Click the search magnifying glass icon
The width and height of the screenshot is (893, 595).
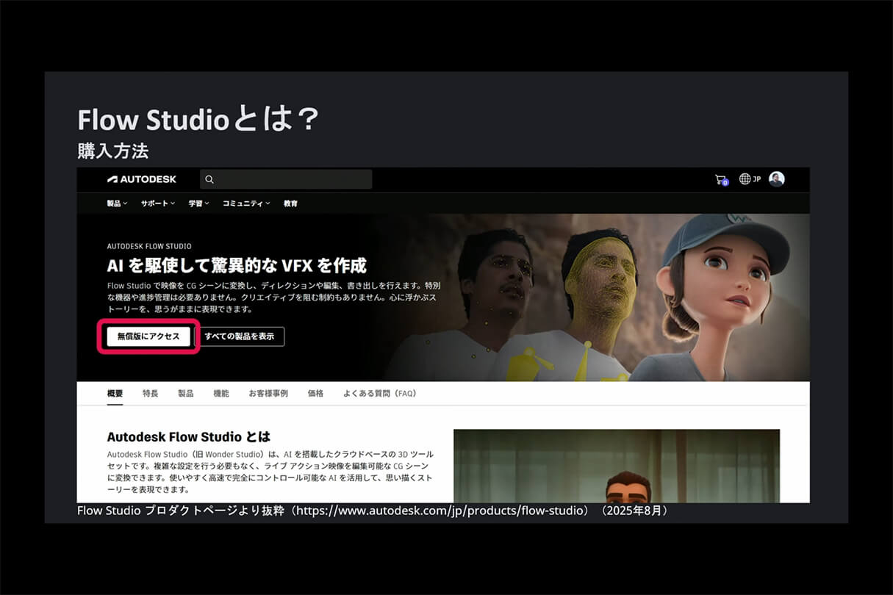click(209, 178)
